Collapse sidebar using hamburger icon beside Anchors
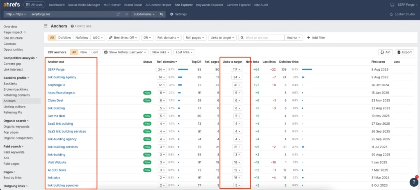The height and width of the screenshot is (190, 420). [x=46, y=26]
